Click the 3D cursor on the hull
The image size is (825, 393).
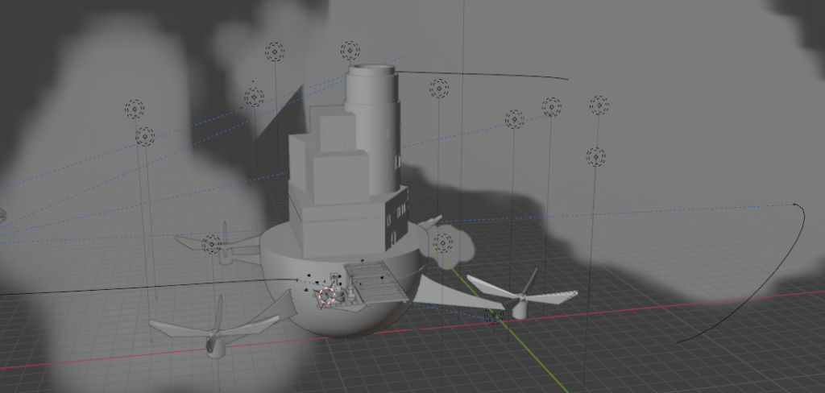(326, 296)
